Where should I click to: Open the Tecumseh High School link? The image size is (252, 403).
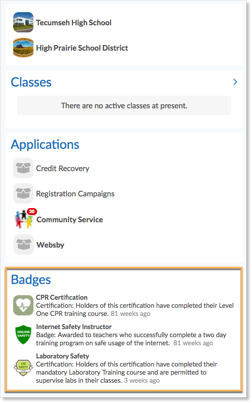[74, 23]
